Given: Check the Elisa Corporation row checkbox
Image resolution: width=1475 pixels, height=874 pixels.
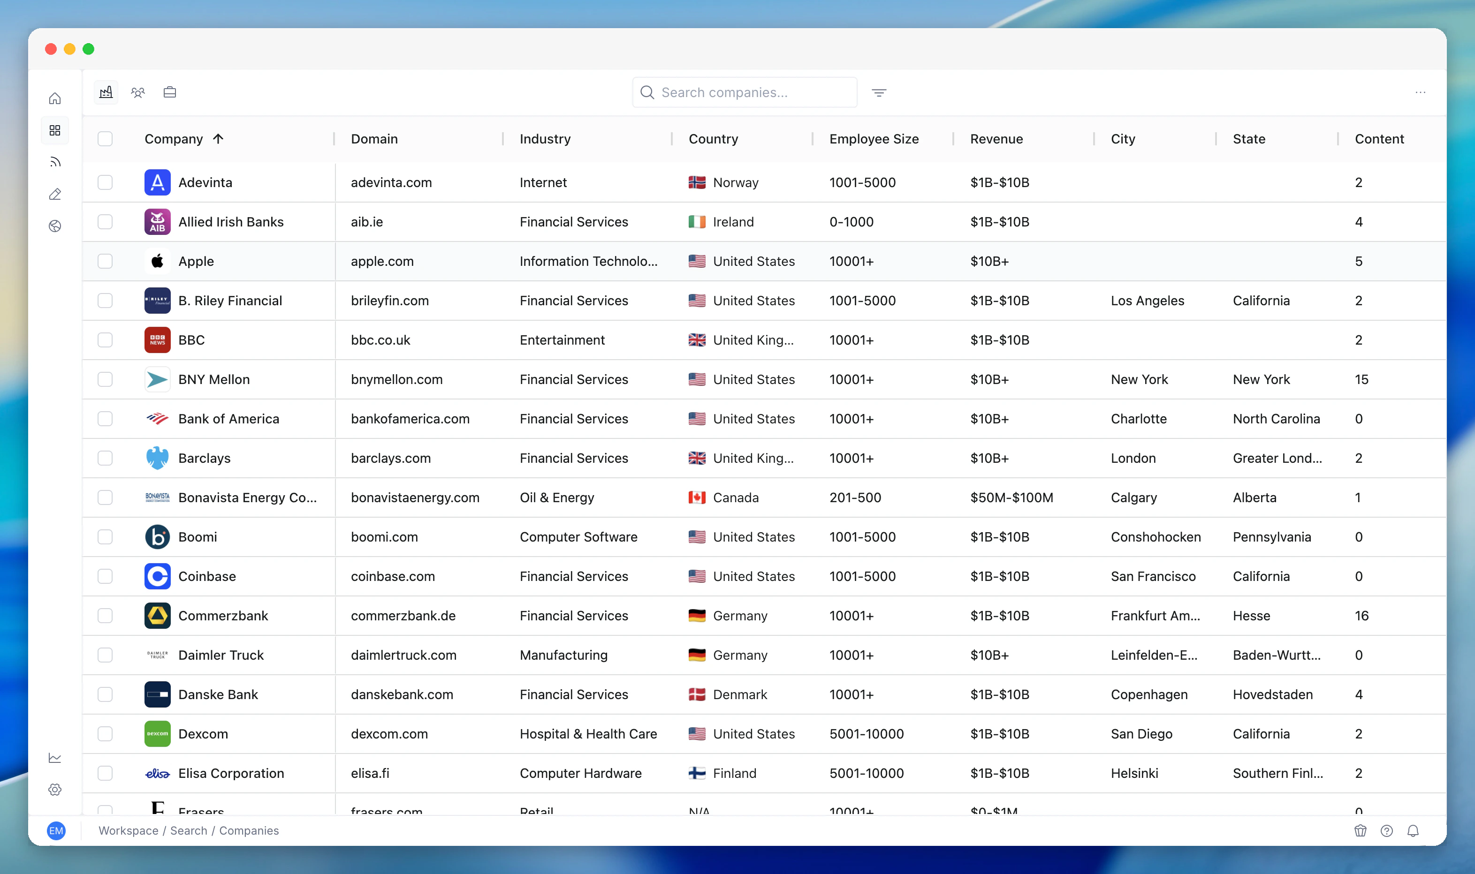Looking at the screenshot, I should [105, 773].
